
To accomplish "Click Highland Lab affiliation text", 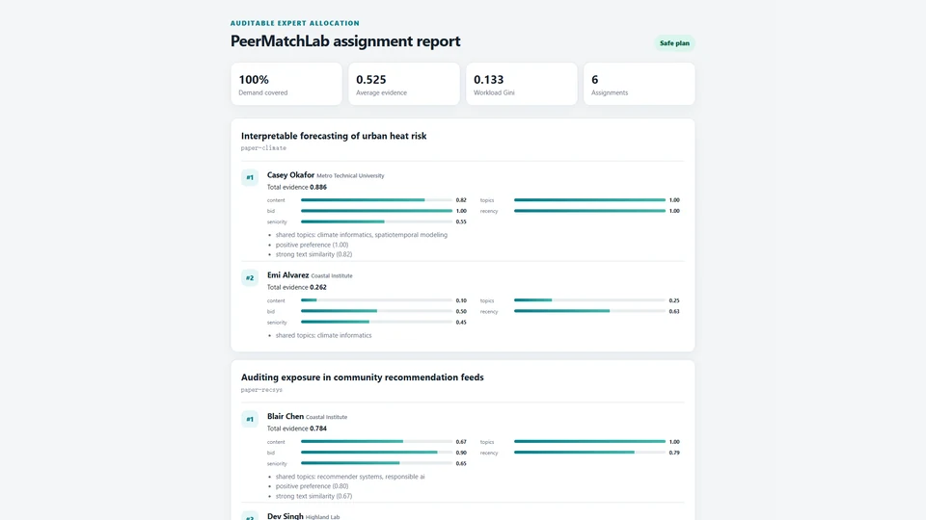I will pyautogui.click(x=322, y=517).
